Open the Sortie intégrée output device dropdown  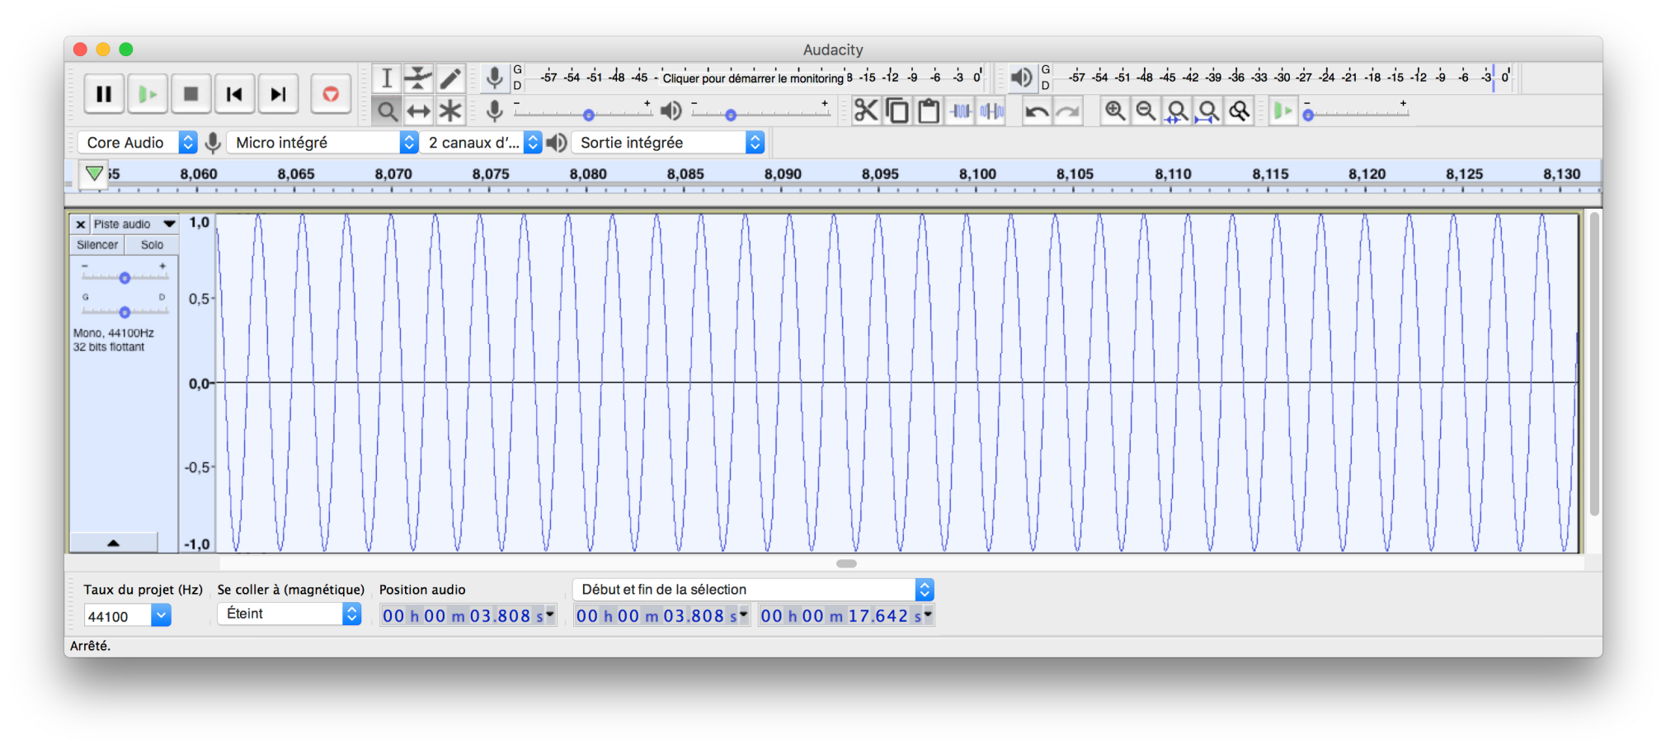(667, 143)
